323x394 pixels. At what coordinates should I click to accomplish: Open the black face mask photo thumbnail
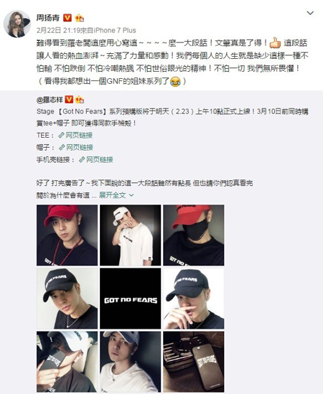pos(194,235)
